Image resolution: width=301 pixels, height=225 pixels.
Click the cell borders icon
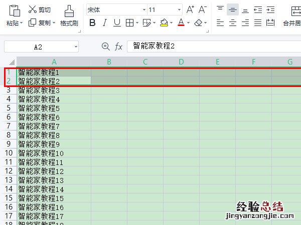(x=129, y=22)
